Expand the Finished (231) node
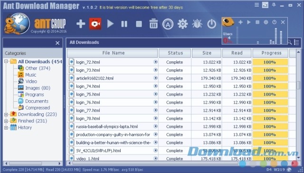The height and width of the screenshot is (173, 304). click(6, 121)
